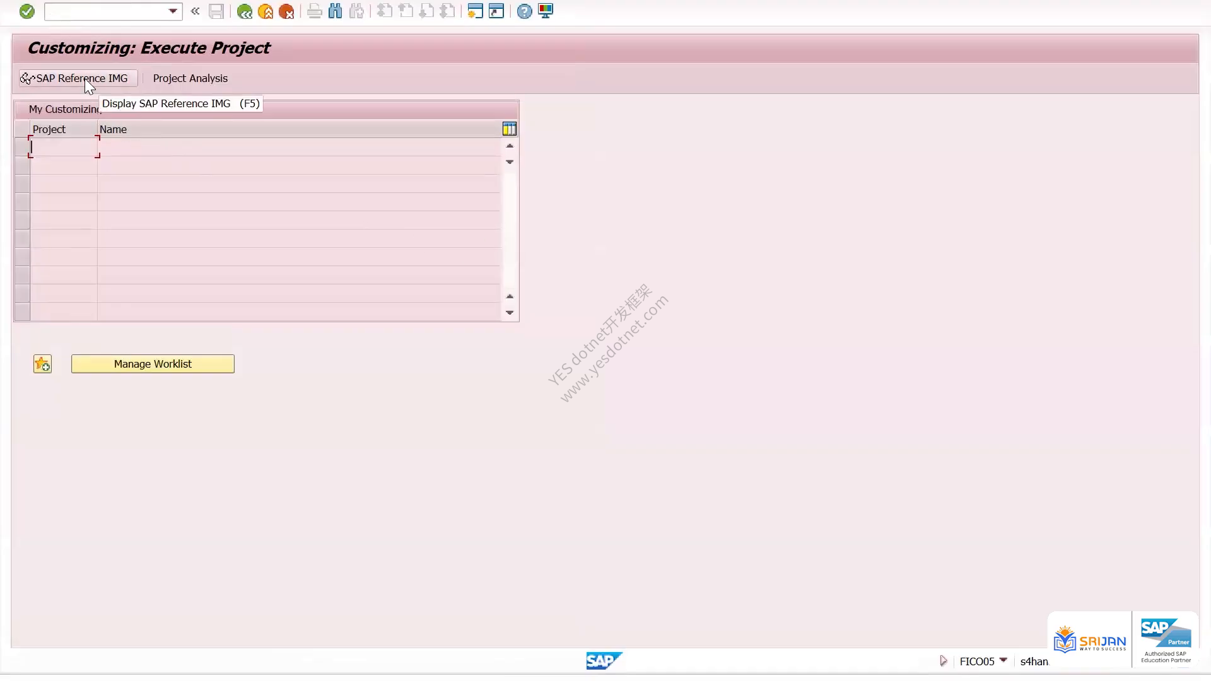Click the lower scroll-up arrow of the table
This screenshot has width=1211, height=681.
[x=510, y=296]
